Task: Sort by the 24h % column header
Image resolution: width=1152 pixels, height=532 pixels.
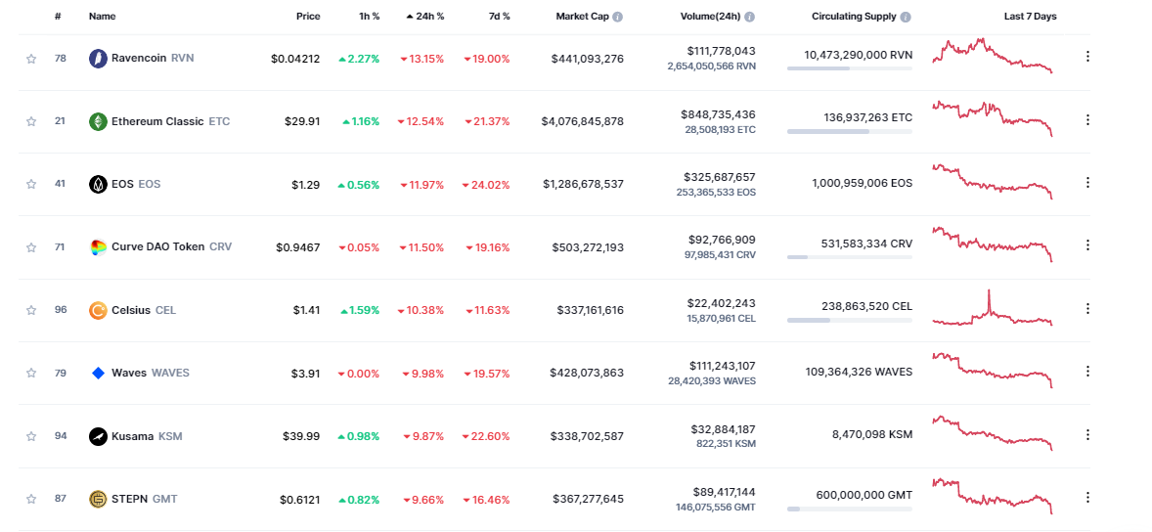Action: (x=425, y=17)
